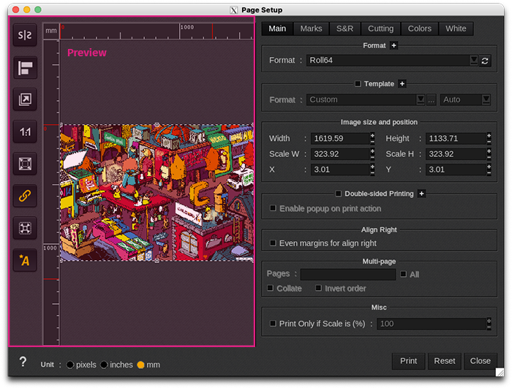512x388 pixels.
Task: Open the White tab
Action: tap(456, 28)
